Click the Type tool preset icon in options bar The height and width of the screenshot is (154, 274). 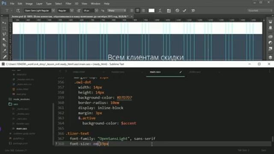click(7, 11)
